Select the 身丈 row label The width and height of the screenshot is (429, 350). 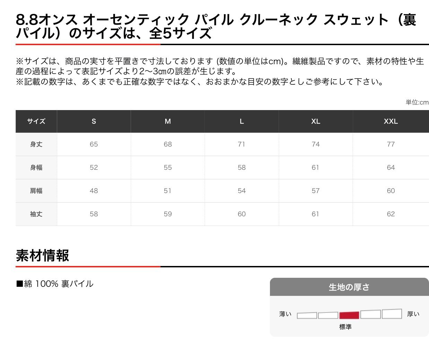[x=36, y=144]
